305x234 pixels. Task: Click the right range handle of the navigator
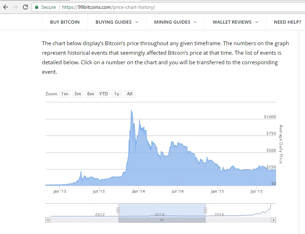coord(205,210)
